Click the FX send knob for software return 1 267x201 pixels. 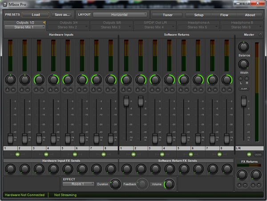(x=126, y=169)
